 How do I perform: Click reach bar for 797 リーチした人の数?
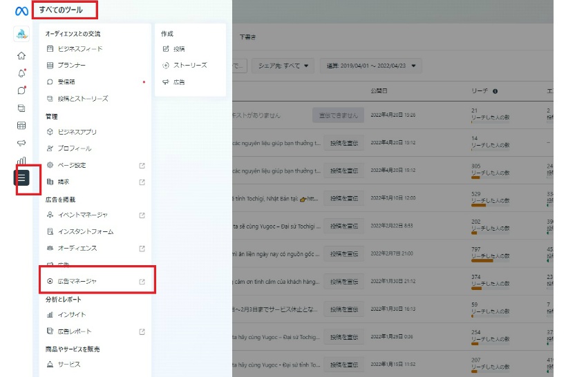[x=490, y=260]
